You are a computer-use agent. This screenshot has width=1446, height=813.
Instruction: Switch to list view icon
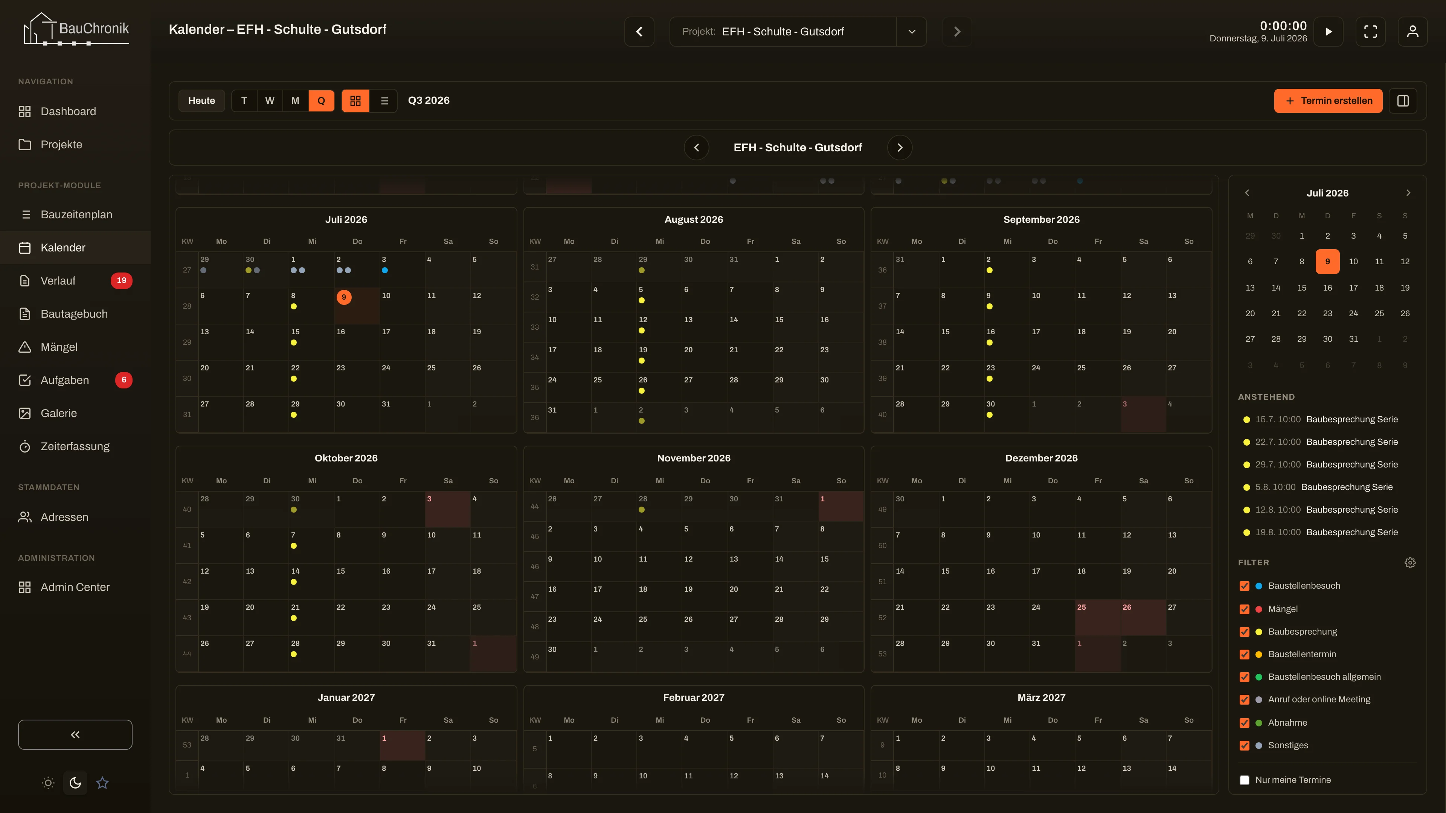point(384,101)
